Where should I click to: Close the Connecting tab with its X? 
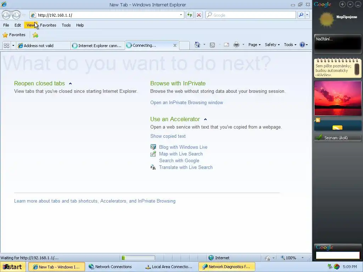click(175, 45)
